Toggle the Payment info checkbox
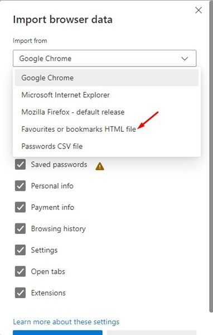The width and height of the screenshot is (213, 335). click(x=20, y=207)
